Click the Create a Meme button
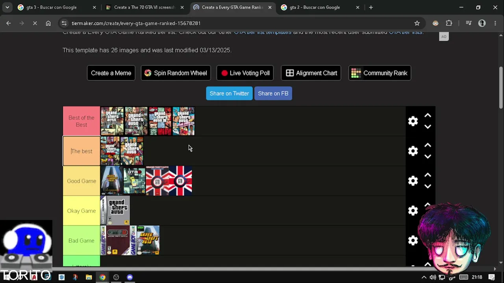The height and width of the screenshot is (283, 504). pyautogui.click(x=111, y=73)
